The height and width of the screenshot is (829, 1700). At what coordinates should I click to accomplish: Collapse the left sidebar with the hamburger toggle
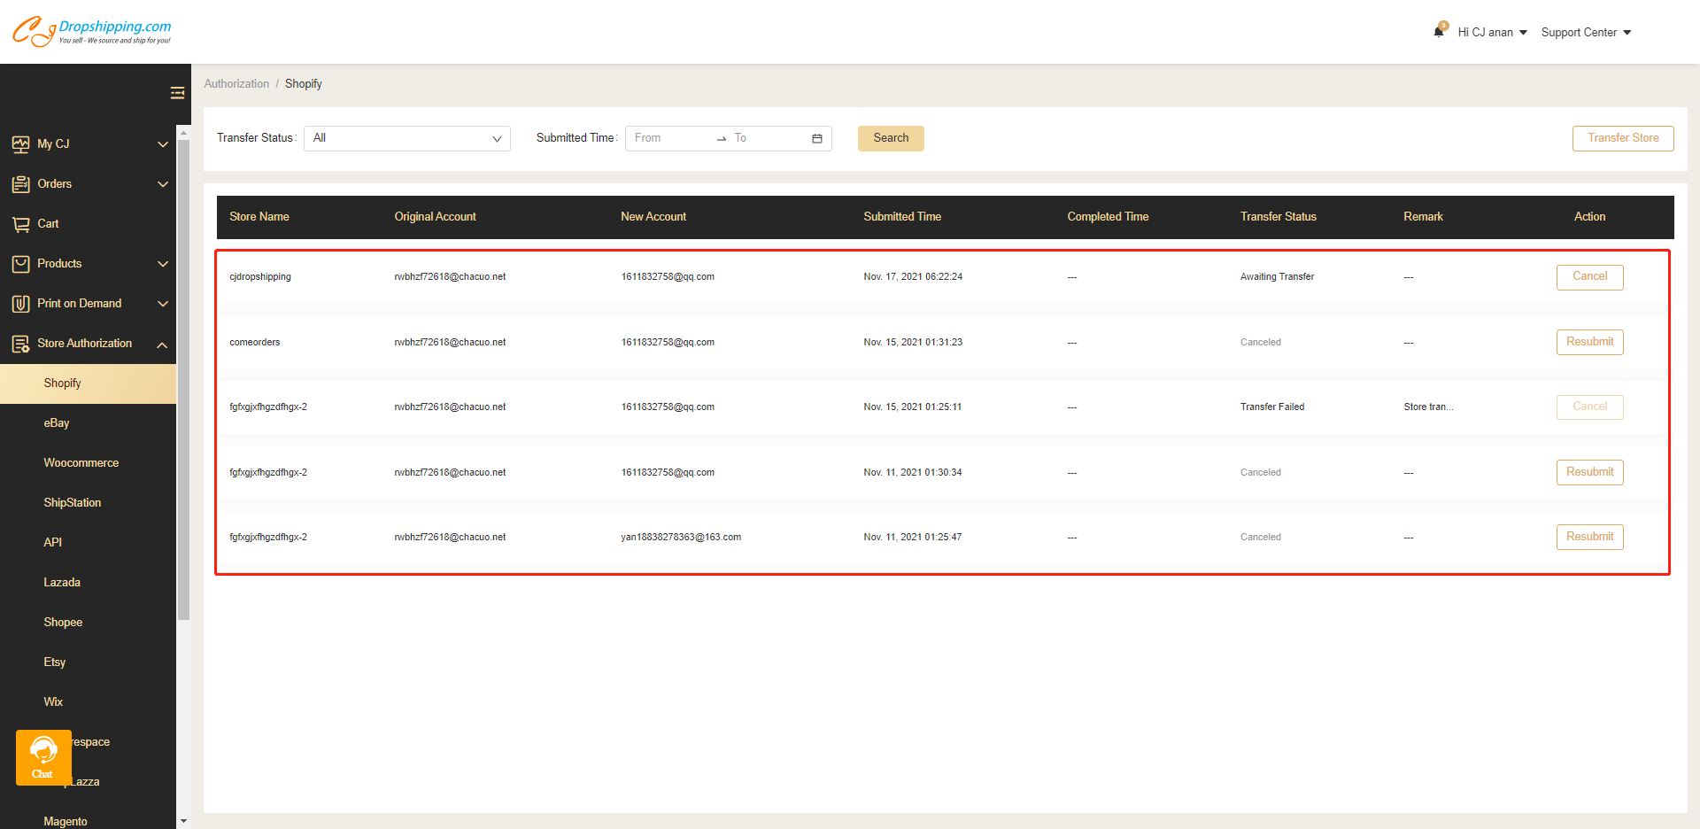pos(177,92)
